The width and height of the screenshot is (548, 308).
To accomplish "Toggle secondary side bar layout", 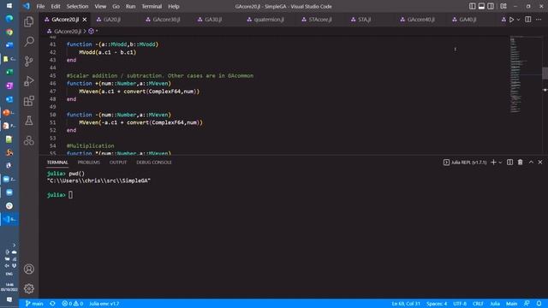I will click(491, 6).
